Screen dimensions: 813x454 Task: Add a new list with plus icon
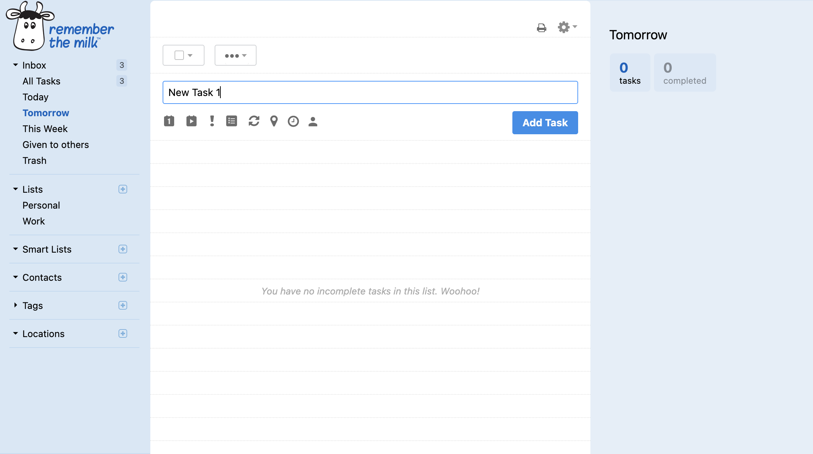click(123, 189)
